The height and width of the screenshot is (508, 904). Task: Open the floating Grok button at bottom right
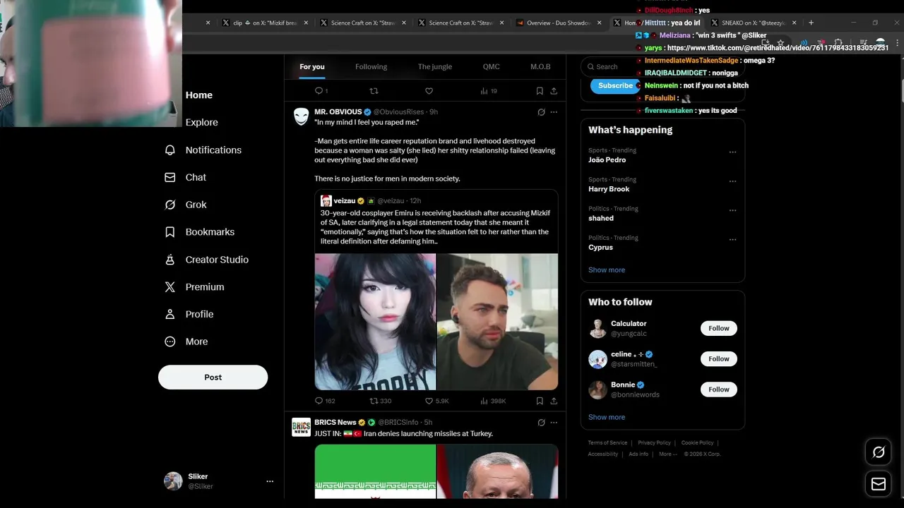tap(879, 452)
